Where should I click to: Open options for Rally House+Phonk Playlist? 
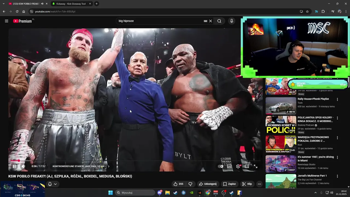337,99
